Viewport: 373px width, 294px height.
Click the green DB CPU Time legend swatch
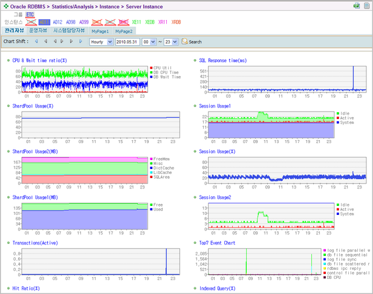151,72
